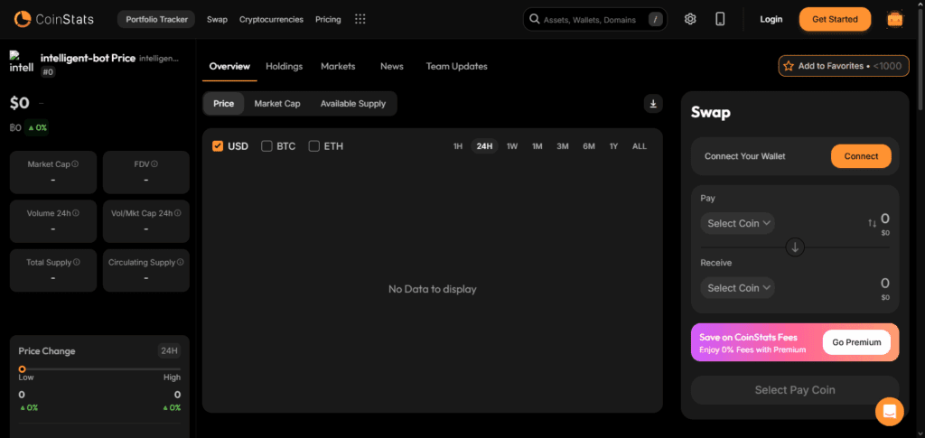
Task: Click info icon next to Total Supply
Action: click(77, 262)
